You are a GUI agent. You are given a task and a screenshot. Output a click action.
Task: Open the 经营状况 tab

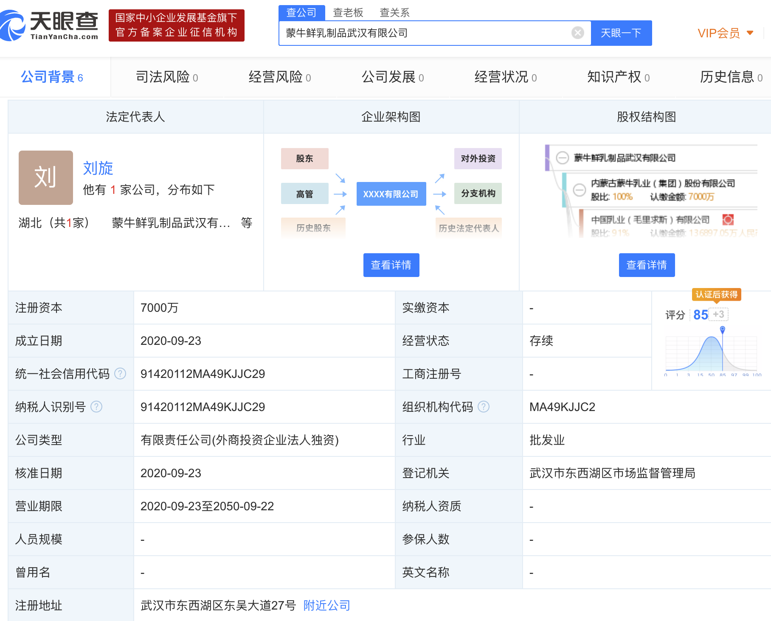(506, 77)
